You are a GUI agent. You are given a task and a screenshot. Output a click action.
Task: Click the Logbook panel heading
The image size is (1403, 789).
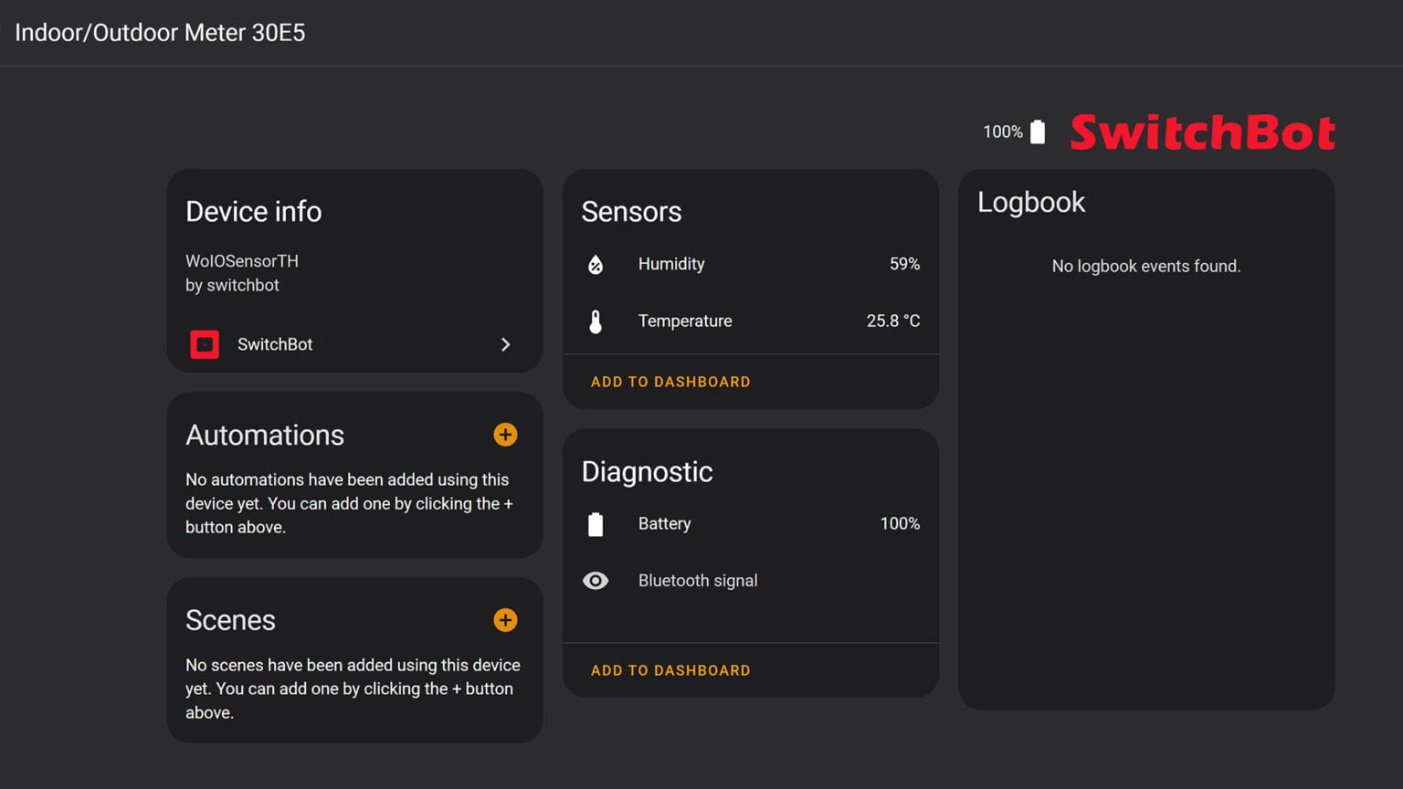pyautogui.click(x=1031, y=202)
